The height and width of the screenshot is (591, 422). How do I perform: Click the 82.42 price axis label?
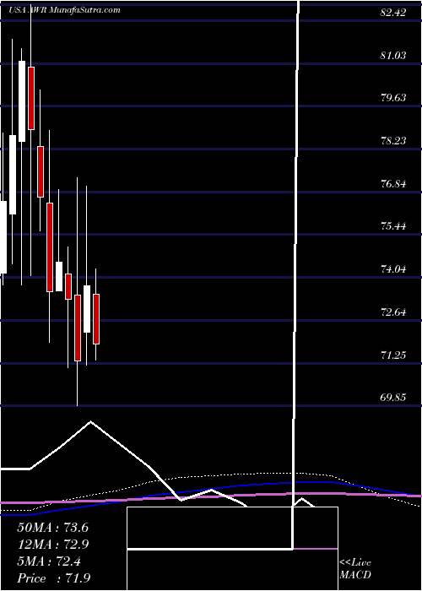(393, 13)
